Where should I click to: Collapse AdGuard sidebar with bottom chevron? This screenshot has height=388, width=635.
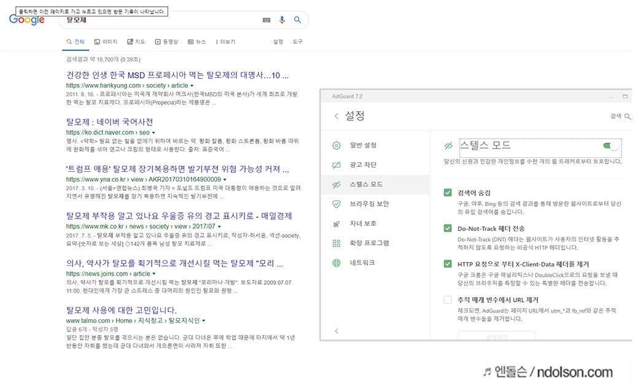click(x=337, y=331)
